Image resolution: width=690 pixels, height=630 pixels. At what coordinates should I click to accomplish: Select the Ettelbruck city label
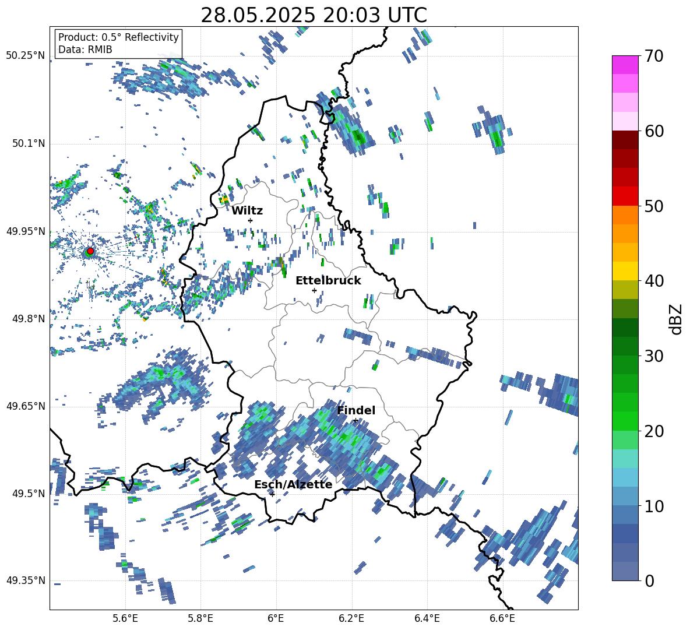[328, 281]
